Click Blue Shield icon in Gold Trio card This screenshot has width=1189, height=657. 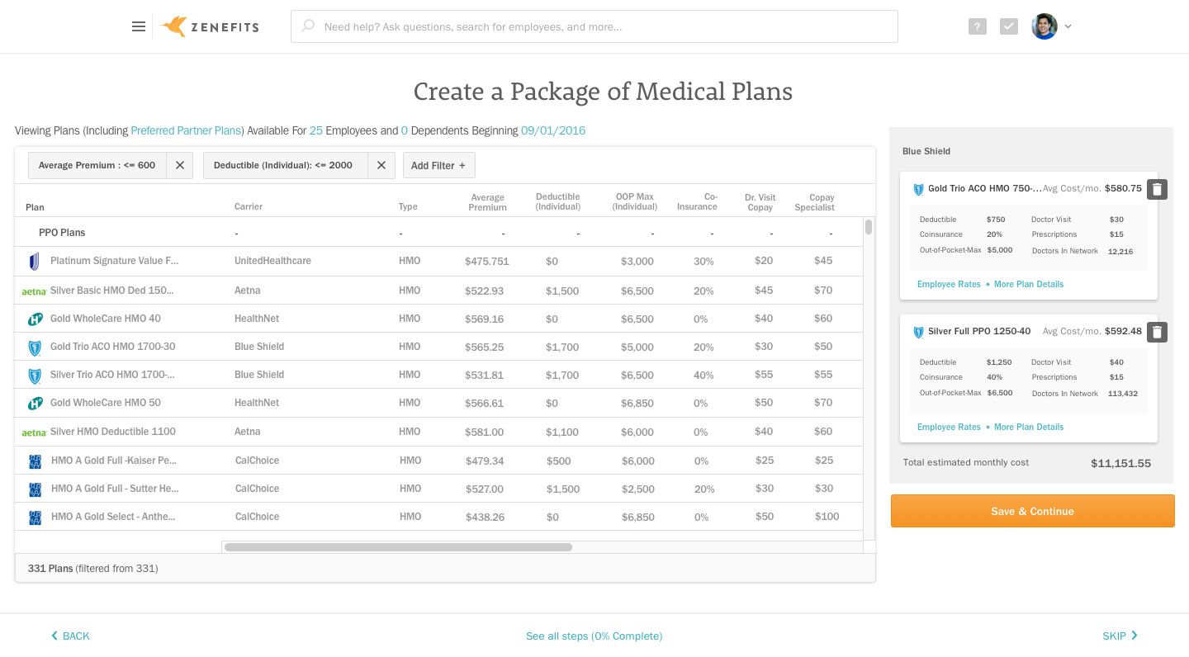coord(918,189)
